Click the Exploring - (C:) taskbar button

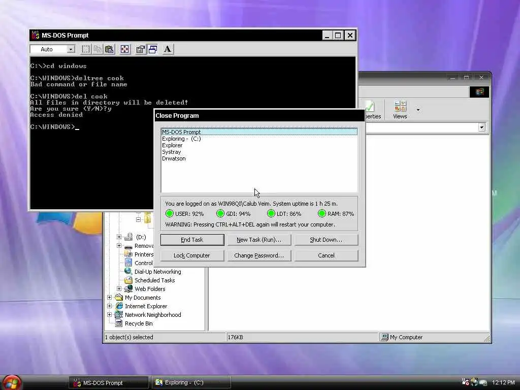coord(191,383)
